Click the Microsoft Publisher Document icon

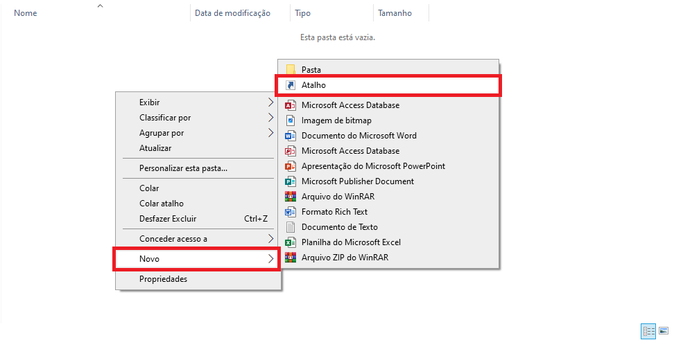[291, 181]
